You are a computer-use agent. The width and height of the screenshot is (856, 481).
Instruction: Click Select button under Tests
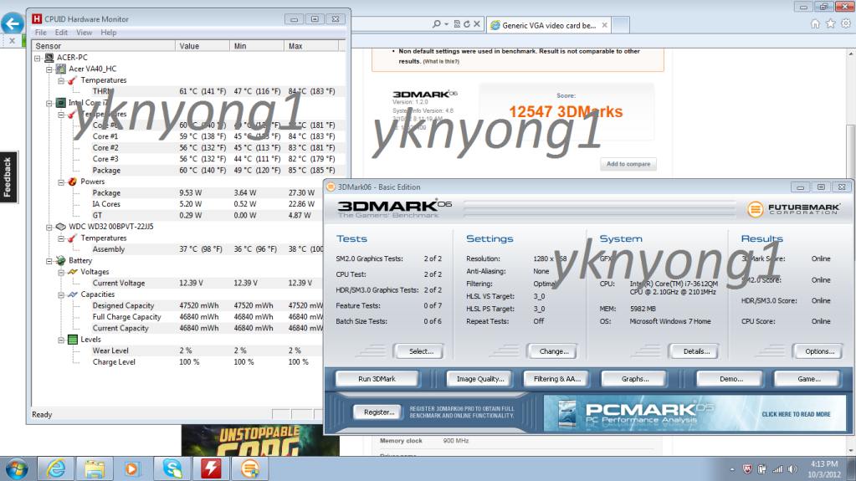pyautogui.click(x=420, y=351)
